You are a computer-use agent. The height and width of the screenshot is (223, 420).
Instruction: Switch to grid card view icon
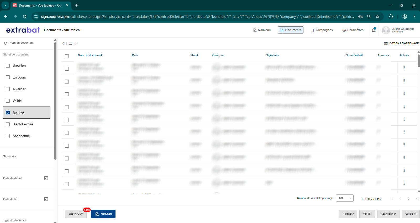click(x=76, y=43)
